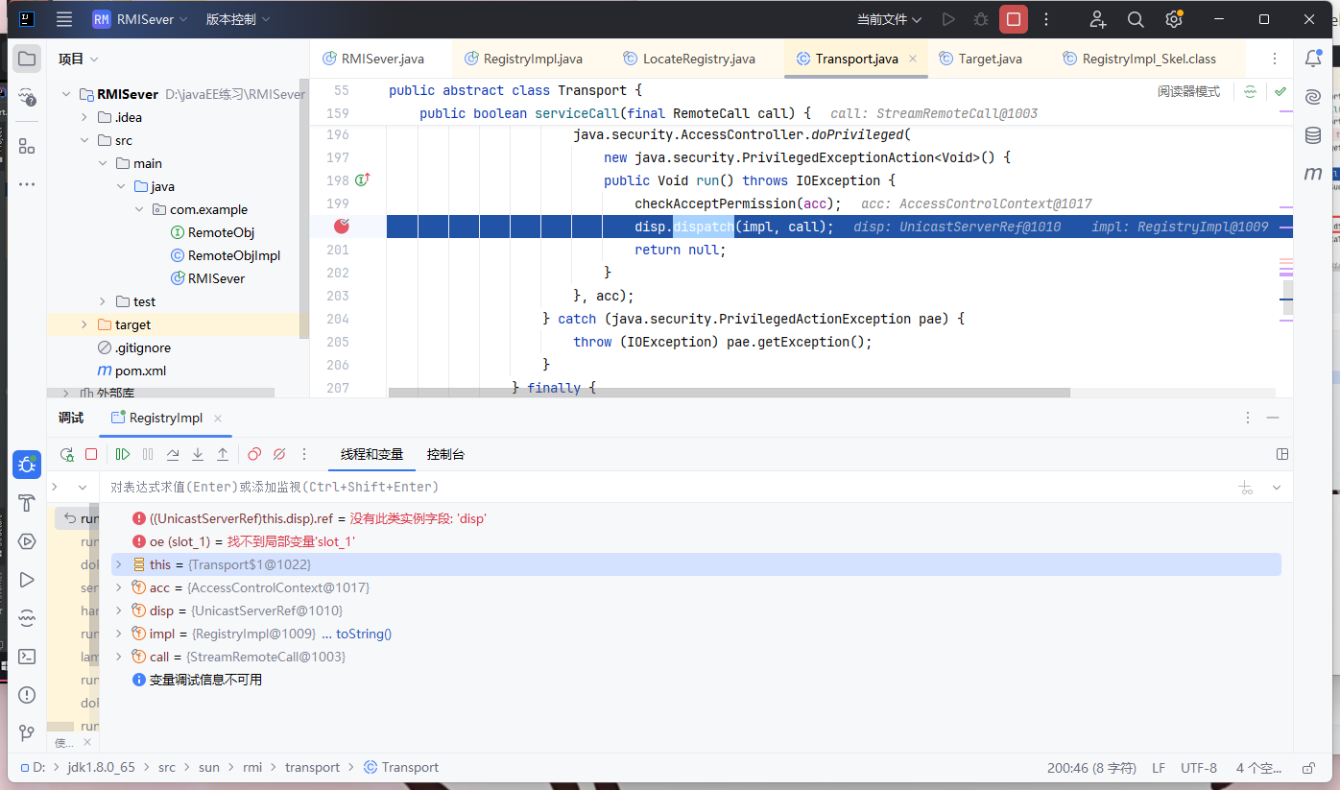Open the Maven tool window
The image size is (1340, 790).
click(1312, 174)
